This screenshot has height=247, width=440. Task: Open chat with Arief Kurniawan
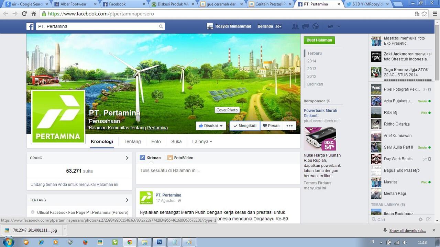pyautogui.click(x=400, y=136)
